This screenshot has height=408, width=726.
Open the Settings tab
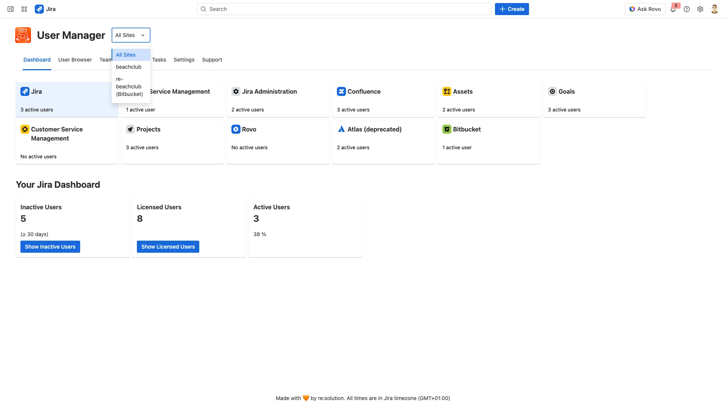pyautogui.click(x=184, y=60)
